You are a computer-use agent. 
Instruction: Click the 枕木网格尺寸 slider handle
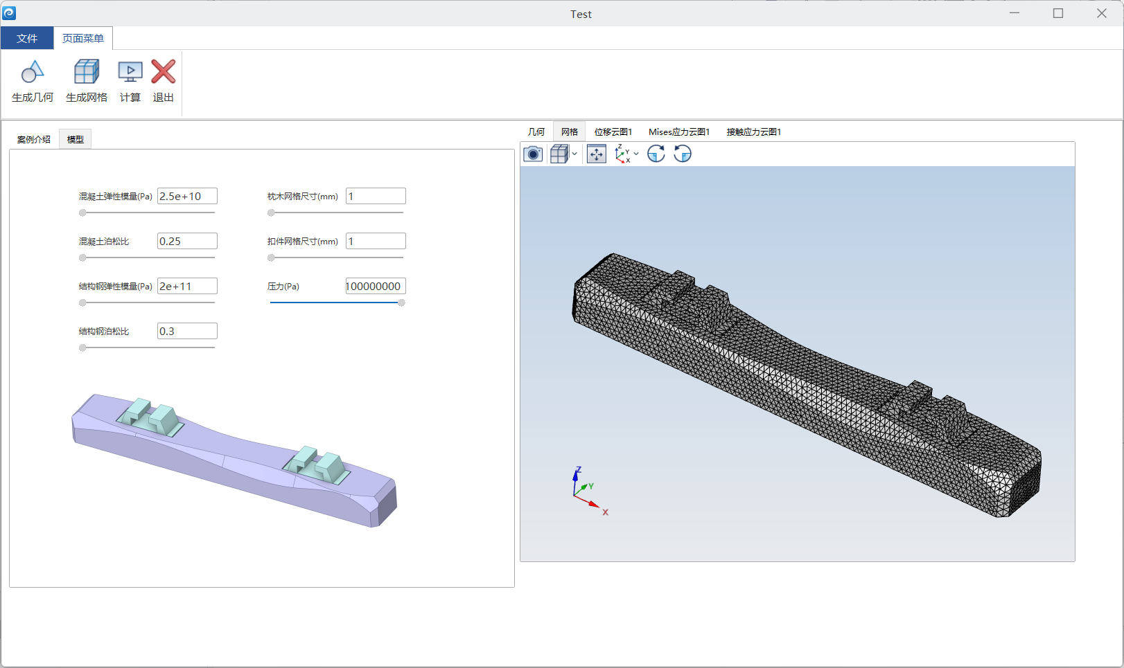[271, 213]
